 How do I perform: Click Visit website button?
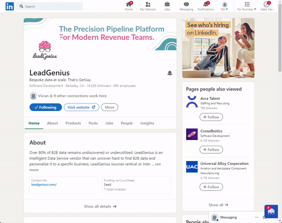click(81, 107)
